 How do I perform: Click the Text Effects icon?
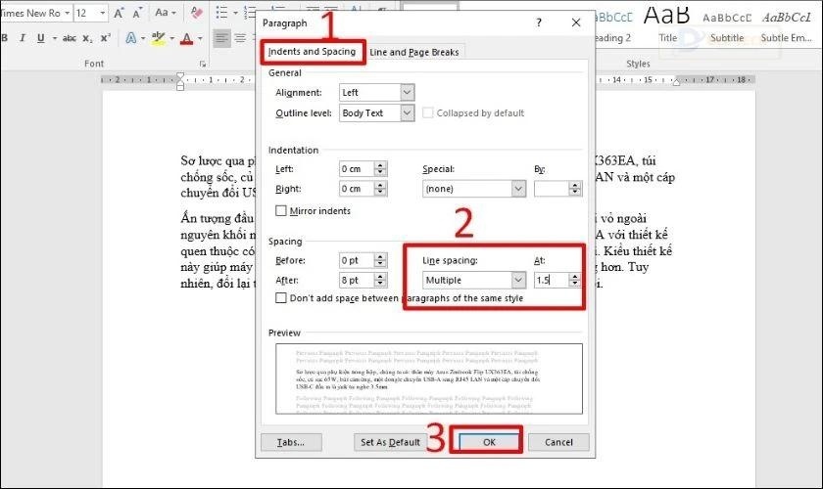[x=130, y=38]
